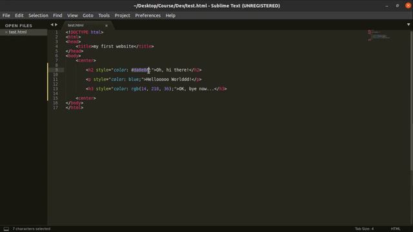Screen dimensions: 413x232
Task: Click line number 1 in the gutter
Action: click(56, 32)
